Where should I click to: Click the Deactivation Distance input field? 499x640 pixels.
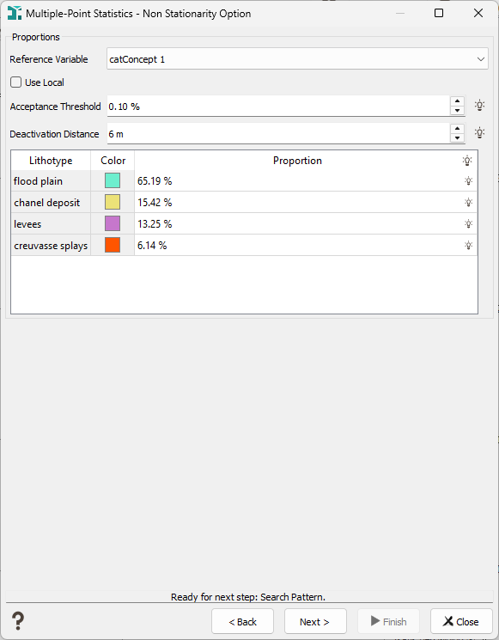278,134
